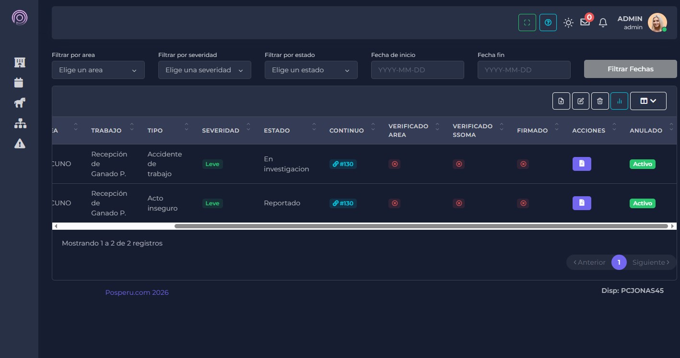This screenshot has width=680, height=358.
Task: Click the horizontal scrollbar thumb of the table
Action: (x=421, y=226)
